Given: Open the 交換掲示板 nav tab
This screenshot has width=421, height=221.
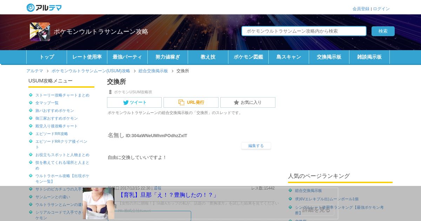Looking at the screenshot, I should pos(329,57).
